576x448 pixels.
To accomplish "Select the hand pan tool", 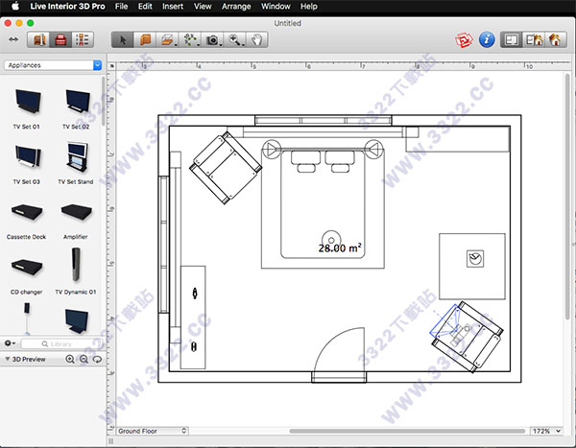I will coord(256,39).
